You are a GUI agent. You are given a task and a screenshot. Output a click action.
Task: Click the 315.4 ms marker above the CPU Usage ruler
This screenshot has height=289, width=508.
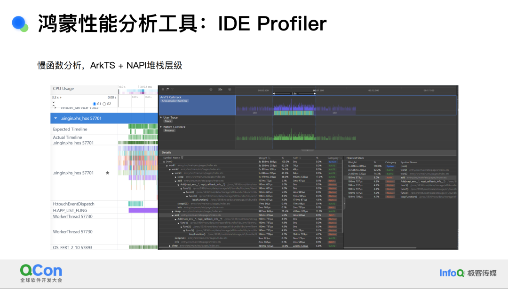pos(146,87)
